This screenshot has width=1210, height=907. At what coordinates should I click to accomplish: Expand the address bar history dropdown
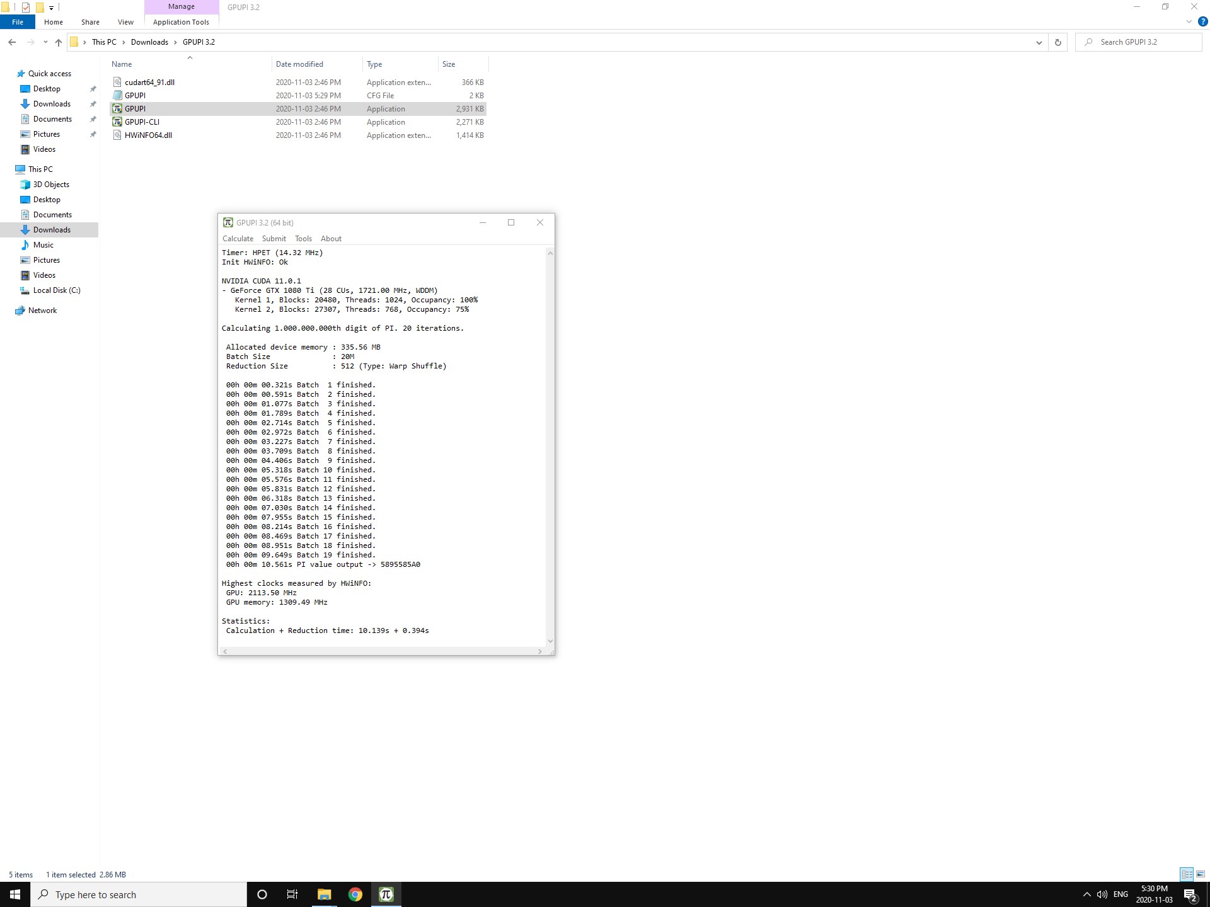pos(1039,42)
